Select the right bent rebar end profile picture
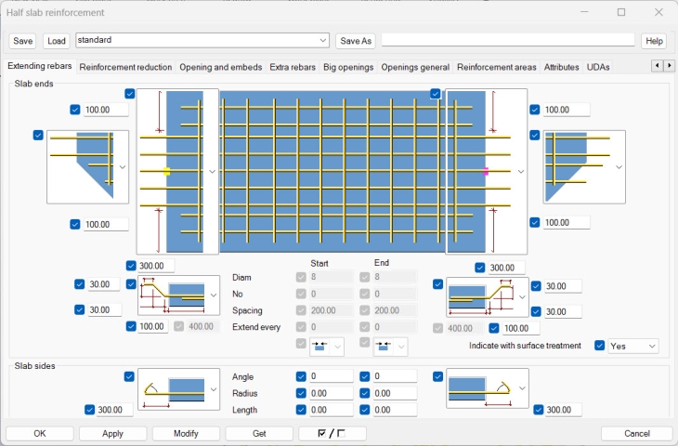Viewport: 678px width, 446px height. tap(487, 296)
